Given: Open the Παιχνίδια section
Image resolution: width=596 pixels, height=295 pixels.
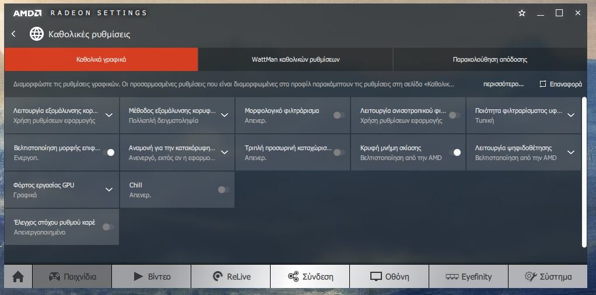Looking at the screenshot, I should [72, 277].
